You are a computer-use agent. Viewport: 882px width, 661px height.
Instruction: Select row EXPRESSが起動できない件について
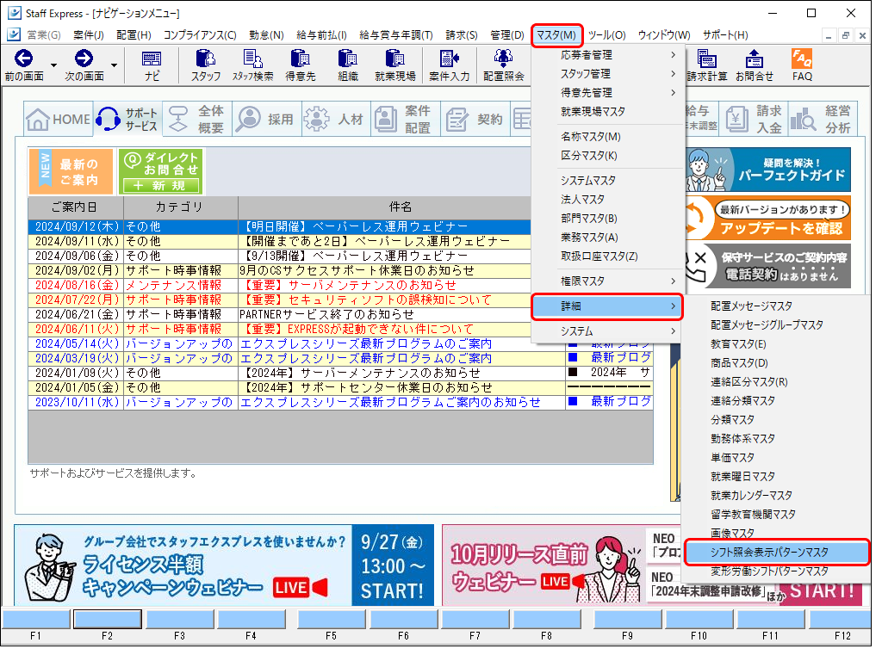click(x=280, y=329)
